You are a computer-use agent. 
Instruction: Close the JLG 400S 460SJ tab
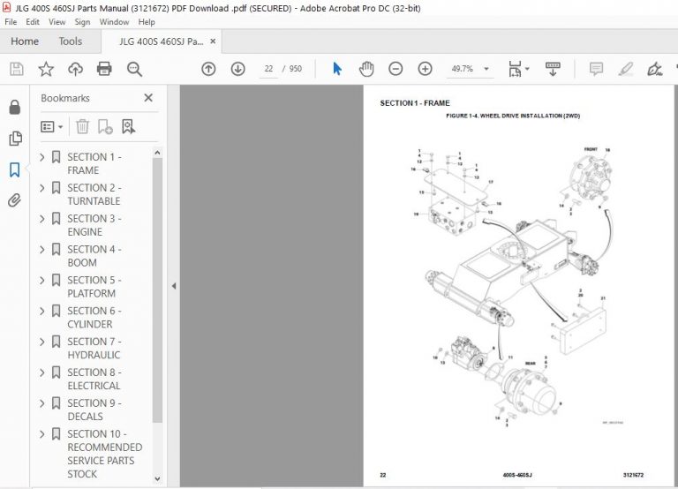pyautogui.click(x=213, y=41)
